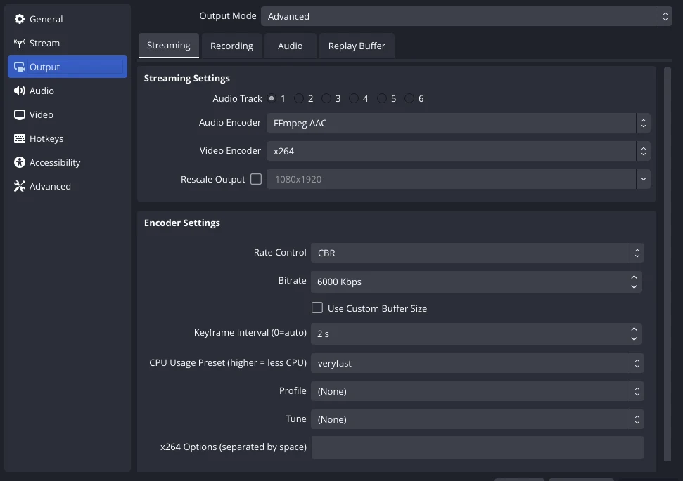Open the Tune dropdown
Screen dimensions: 683x481
[478, 419]
